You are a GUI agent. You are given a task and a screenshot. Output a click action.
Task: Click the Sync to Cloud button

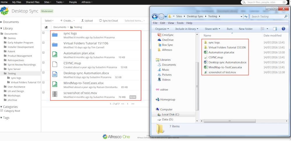tap(108, 21)
